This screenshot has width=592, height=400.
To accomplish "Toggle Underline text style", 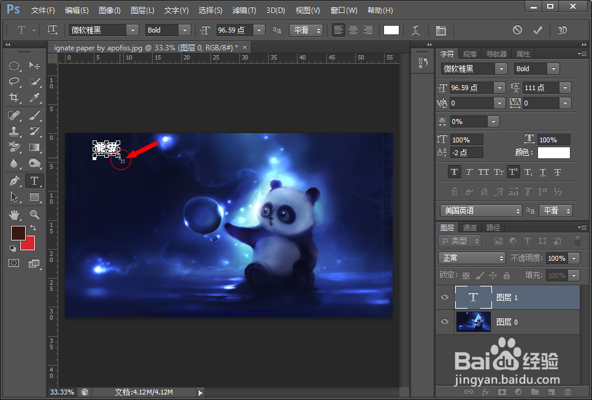I will 542,172.
